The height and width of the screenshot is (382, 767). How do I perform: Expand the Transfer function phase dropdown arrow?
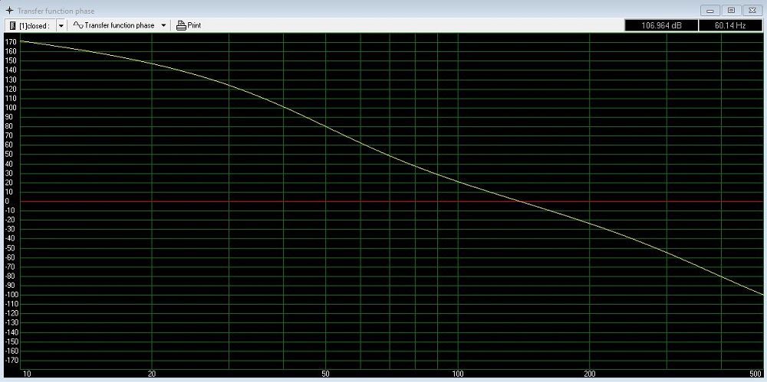point(163,25)
